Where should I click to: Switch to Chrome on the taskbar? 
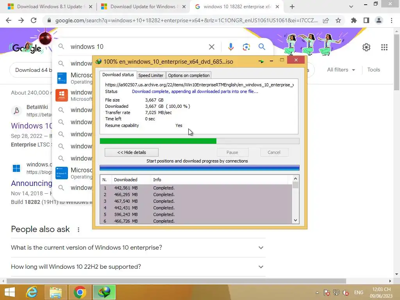[x=80, y=292]
